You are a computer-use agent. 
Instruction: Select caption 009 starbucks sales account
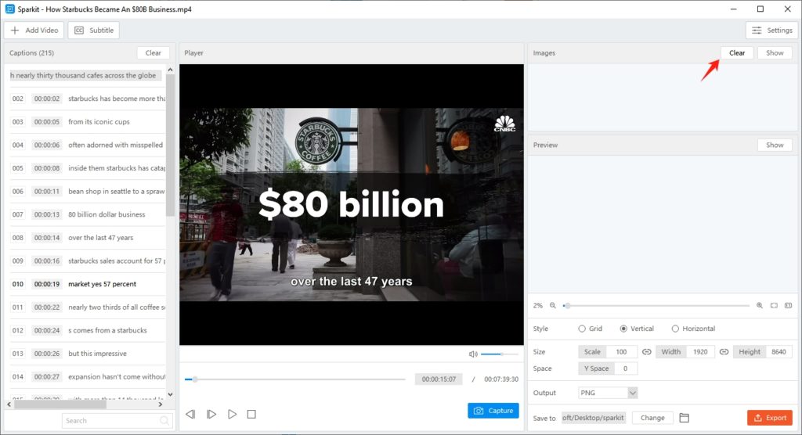pos(88,261)
